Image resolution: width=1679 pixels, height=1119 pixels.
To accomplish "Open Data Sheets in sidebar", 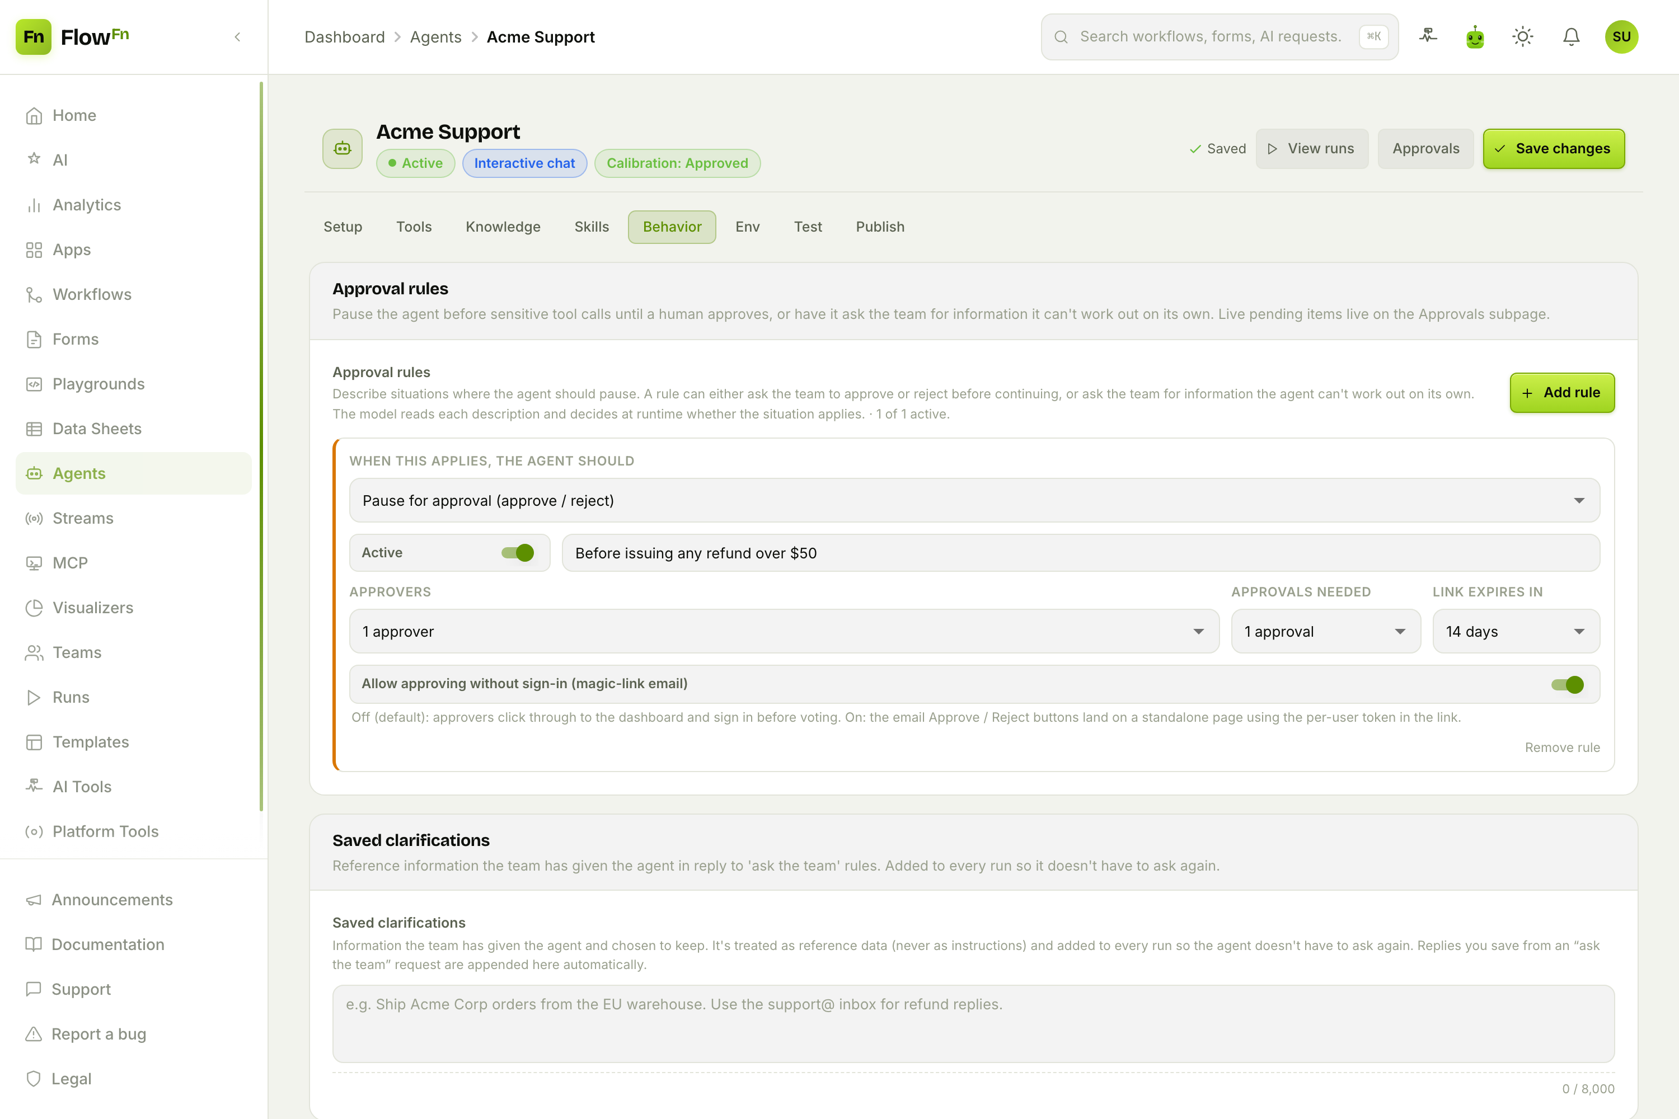I will pyautogui.click(x=134, y=428).
